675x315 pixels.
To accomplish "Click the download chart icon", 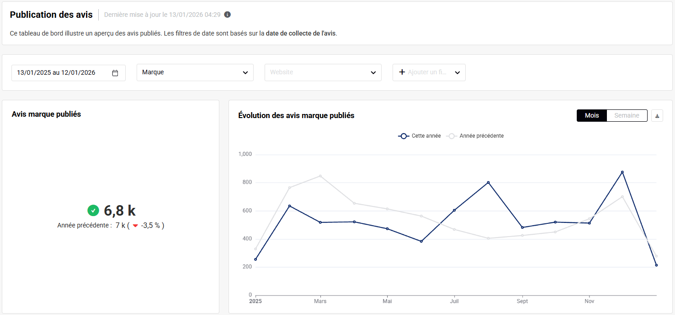I will [657, 116].
